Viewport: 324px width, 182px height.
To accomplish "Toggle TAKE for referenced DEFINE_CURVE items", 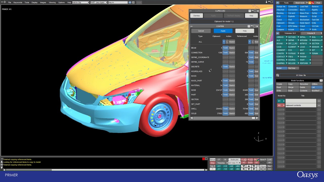I will [x=251, y=62].
